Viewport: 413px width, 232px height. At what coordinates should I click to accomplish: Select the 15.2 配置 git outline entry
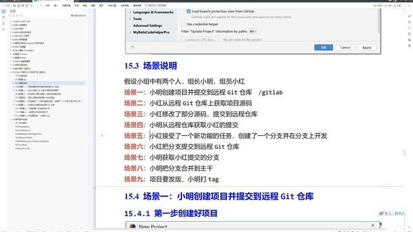pos(21,79)
